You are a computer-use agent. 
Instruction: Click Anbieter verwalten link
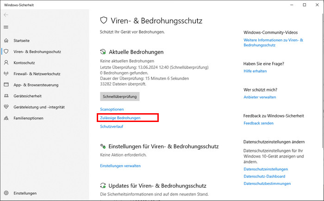coord(260,97)
